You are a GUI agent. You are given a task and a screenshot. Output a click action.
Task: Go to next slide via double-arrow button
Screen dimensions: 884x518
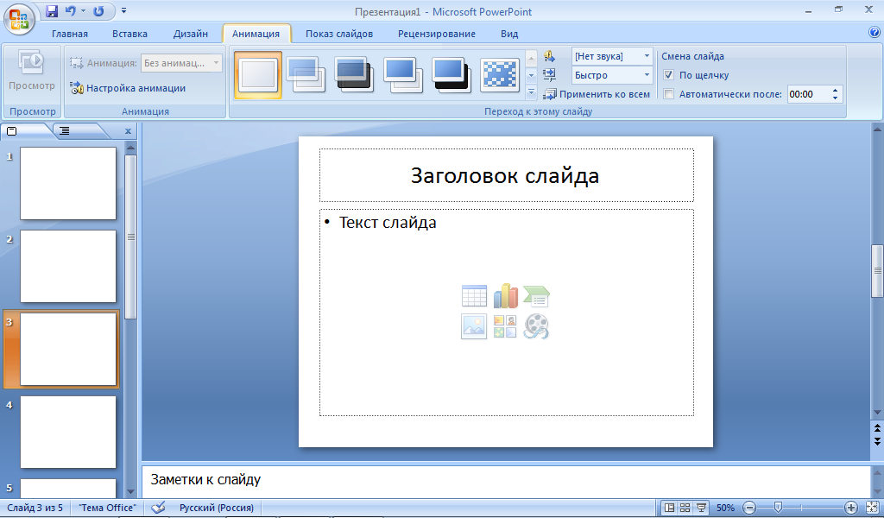click(x=877, y=441)
